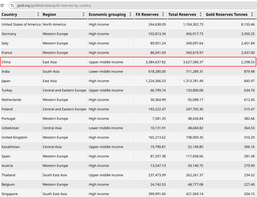Viewport: 257px width, 197px height.
Task: Click the Singapore country cell
Action: point(10,194)
